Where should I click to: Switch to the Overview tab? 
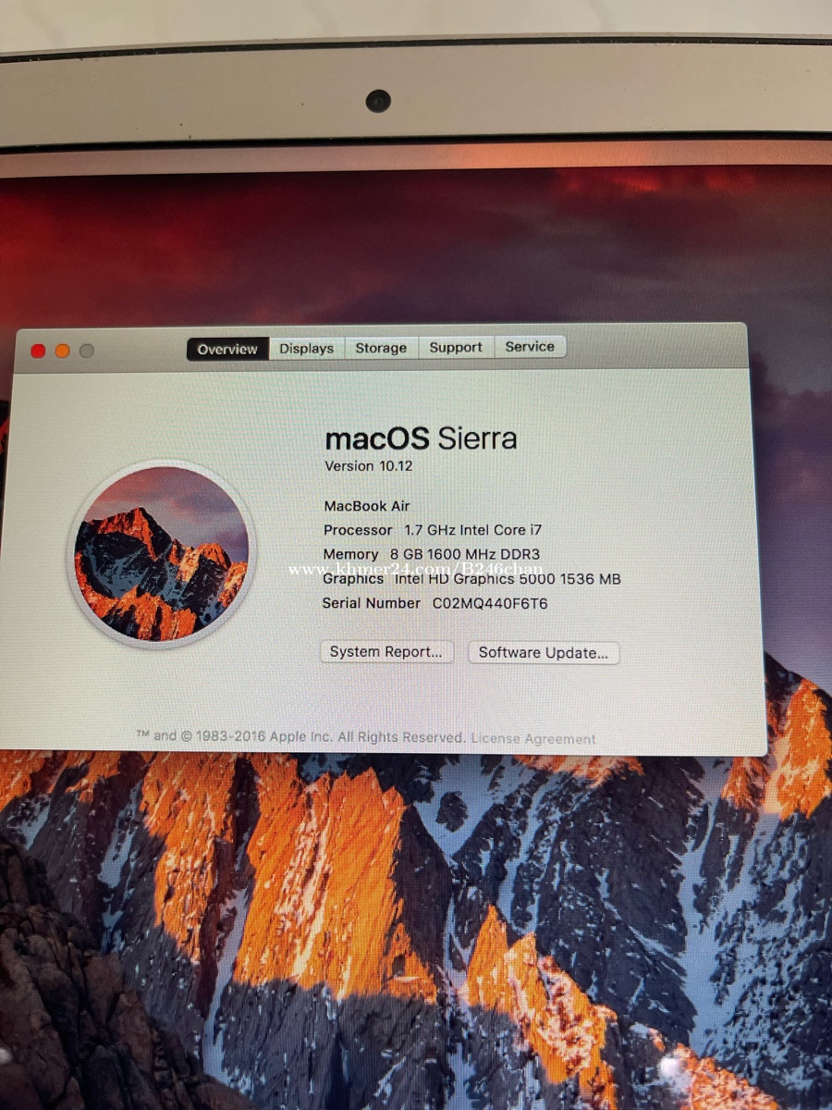tap(227, 349)
